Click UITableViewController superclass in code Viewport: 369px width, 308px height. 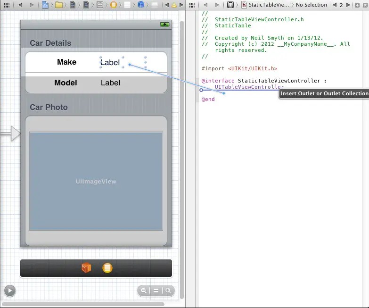(x=249, y=87)
